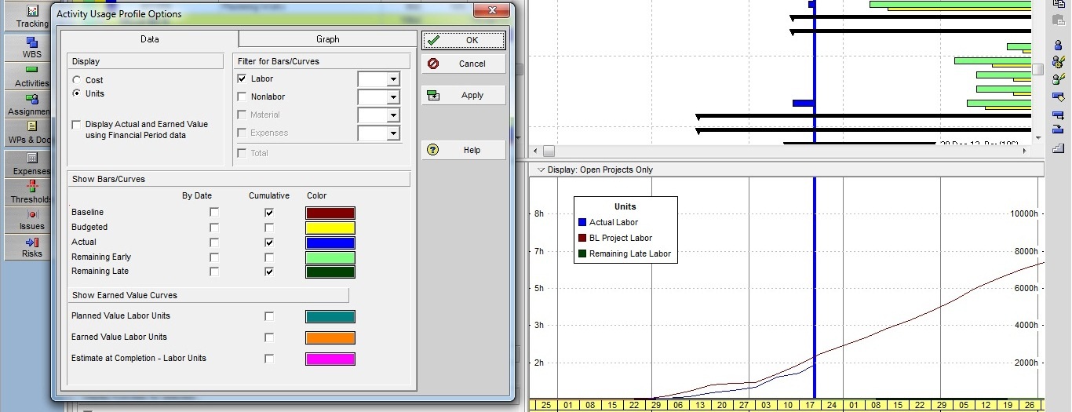The height and width of the screenshot is (412, 1072).
Task: Click the assign activity codes icon
Action: [1058, 97]
